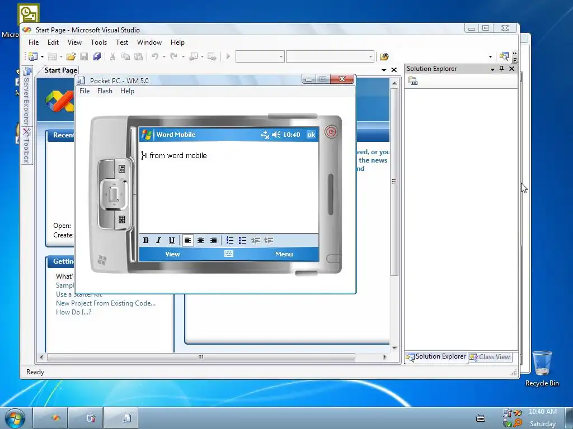Click increase indent icon in Word Mobile
The image size is (573, 429).
269,240
